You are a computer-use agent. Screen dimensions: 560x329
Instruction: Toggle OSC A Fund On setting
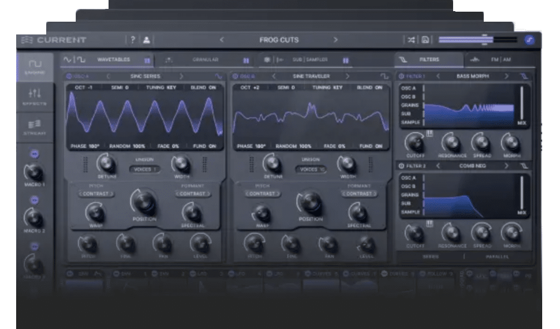pyautogui.click(x=205, y=146)
